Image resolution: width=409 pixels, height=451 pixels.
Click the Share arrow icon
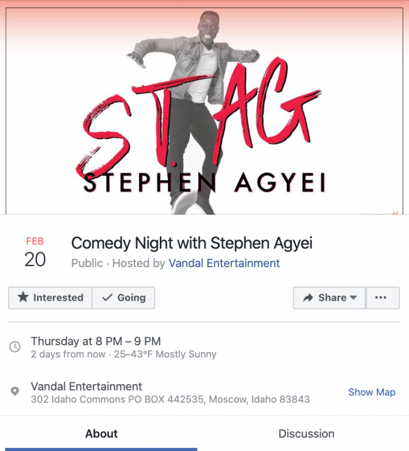point(308,298)
